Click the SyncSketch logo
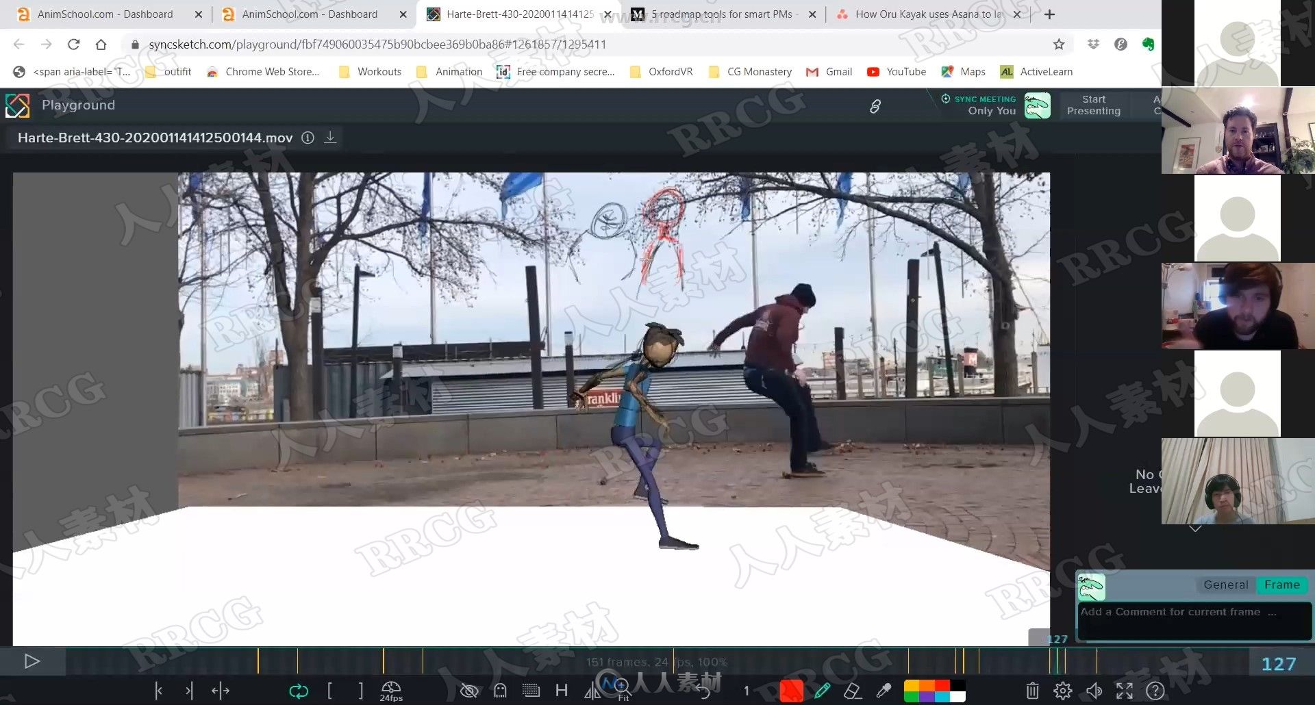The image size is (1315, 705). click(17, 105)
